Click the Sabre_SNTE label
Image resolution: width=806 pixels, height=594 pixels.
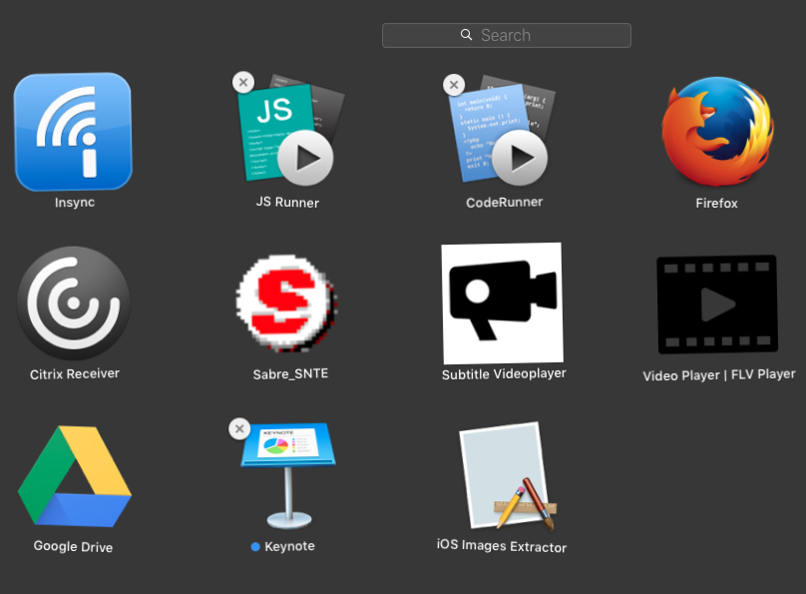click(290, 374)
